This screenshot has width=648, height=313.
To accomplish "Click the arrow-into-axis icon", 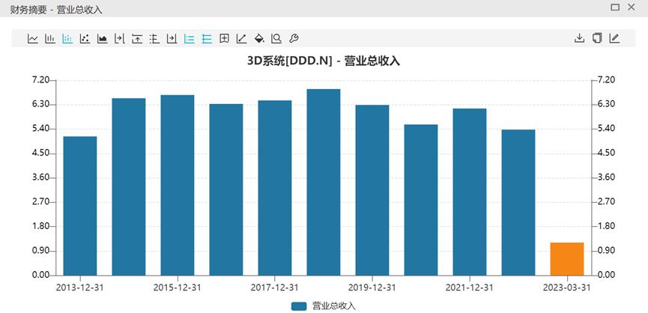I will (x=172, y=39).
